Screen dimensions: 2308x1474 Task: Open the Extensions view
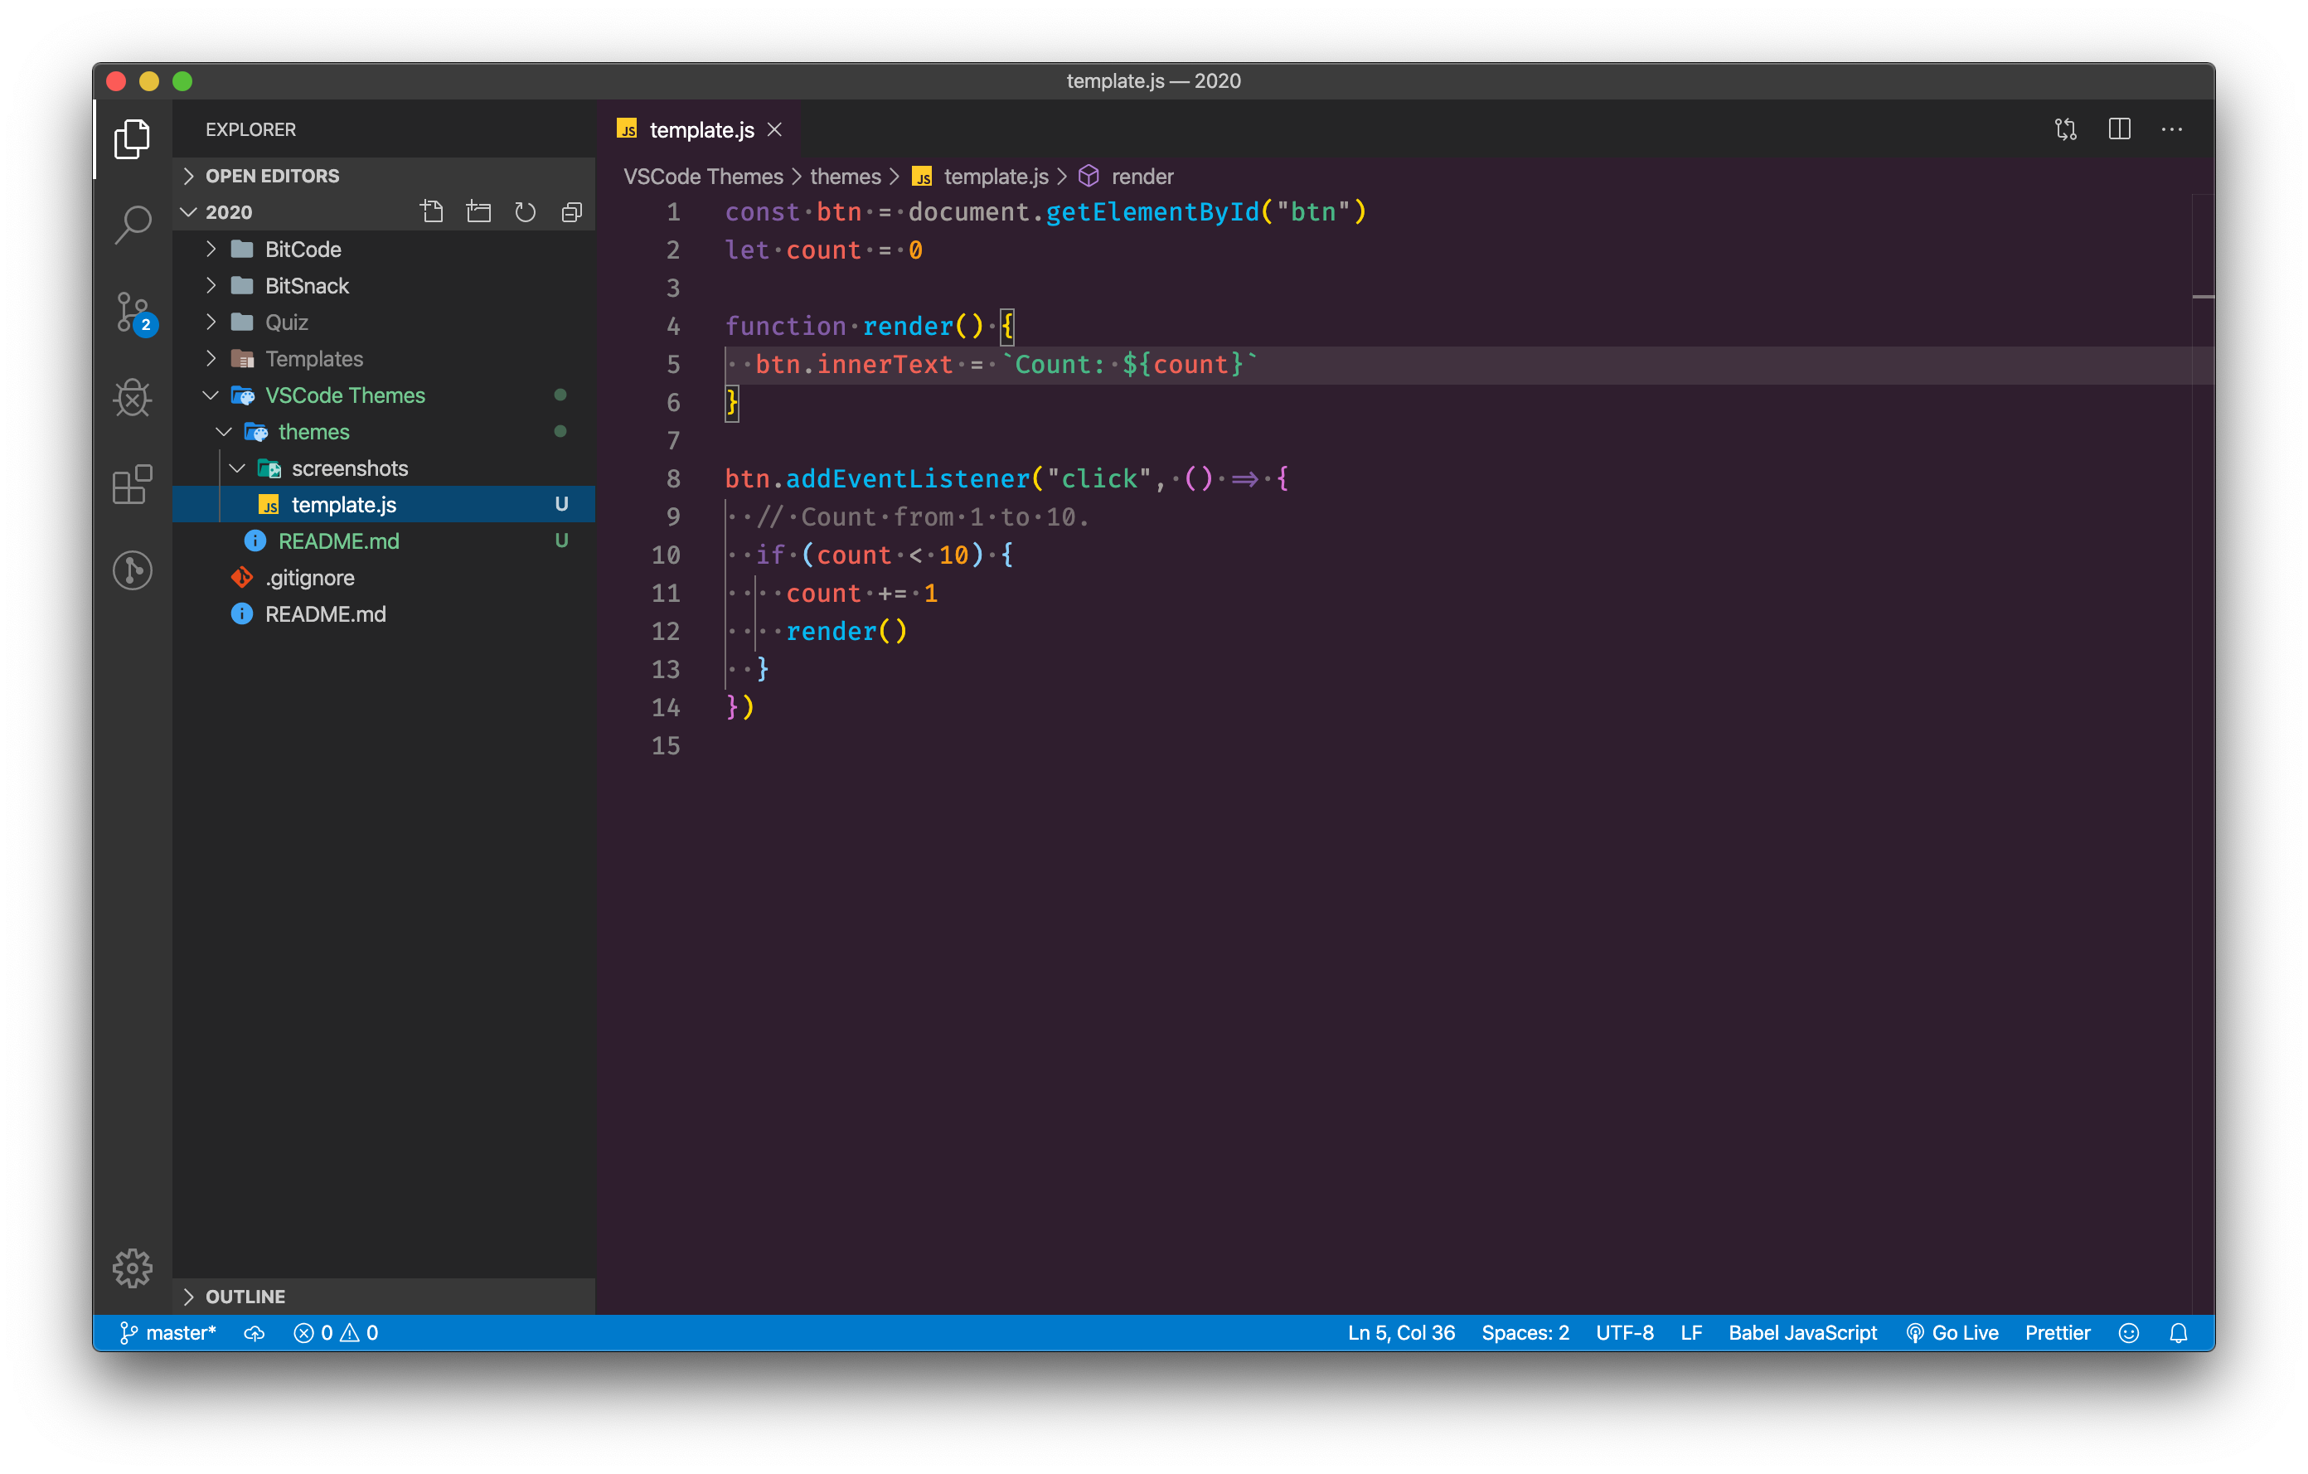click(x=133, y=484)
